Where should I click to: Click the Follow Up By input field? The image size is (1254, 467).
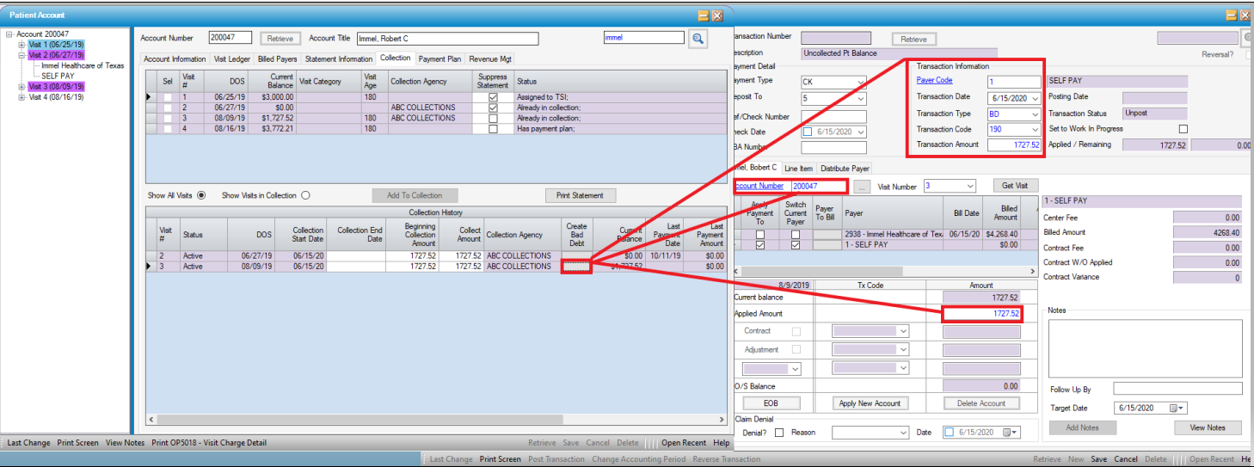click(x=1177, y=390)
